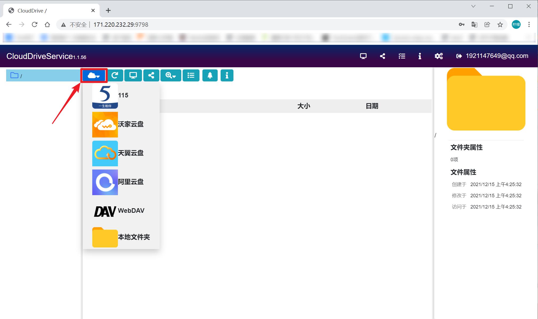The width and height of the screenshot is (538, 319).
Task: Open tab search chevron
Action: click(x=473, y=6)
